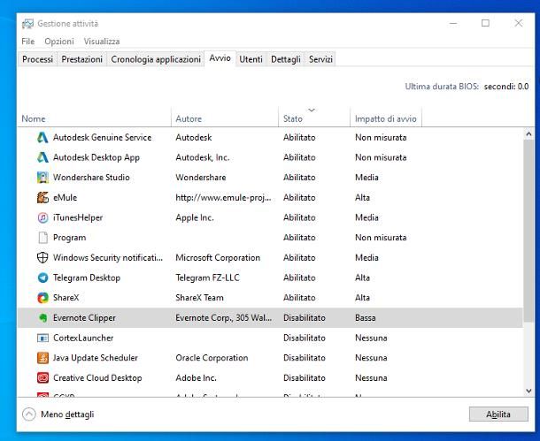Click the Telegram Desktop icon
This screenshot has width=540, height=441.
point(42,278)
